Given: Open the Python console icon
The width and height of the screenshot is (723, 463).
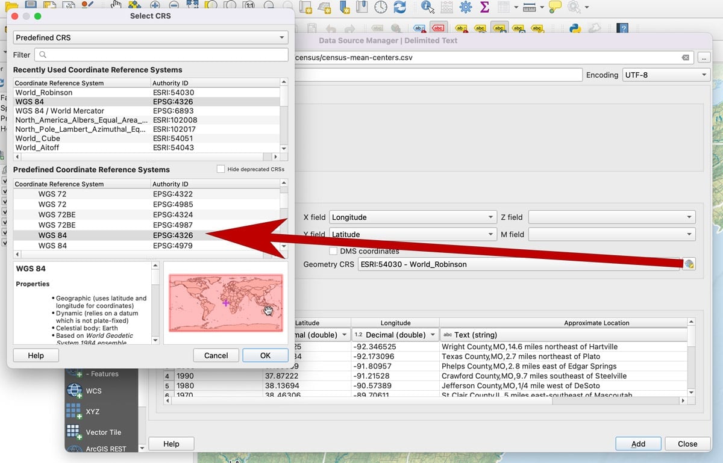Looking at the screenshot, I should (575, 28).
